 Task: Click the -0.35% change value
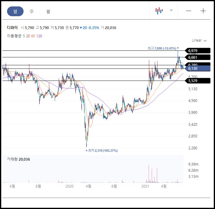(94, 28)
